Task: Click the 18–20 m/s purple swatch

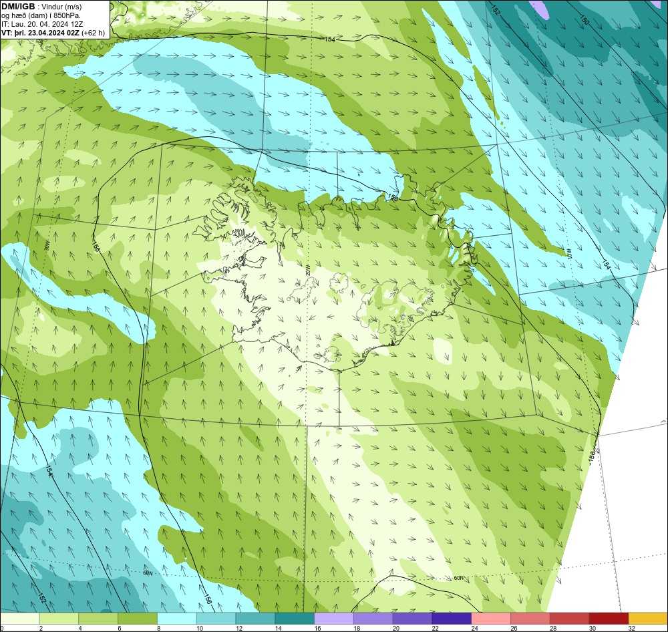Action: point(373,619)
